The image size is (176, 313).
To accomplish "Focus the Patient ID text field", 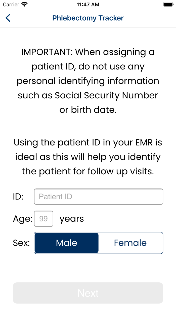I will coord(99,197).
